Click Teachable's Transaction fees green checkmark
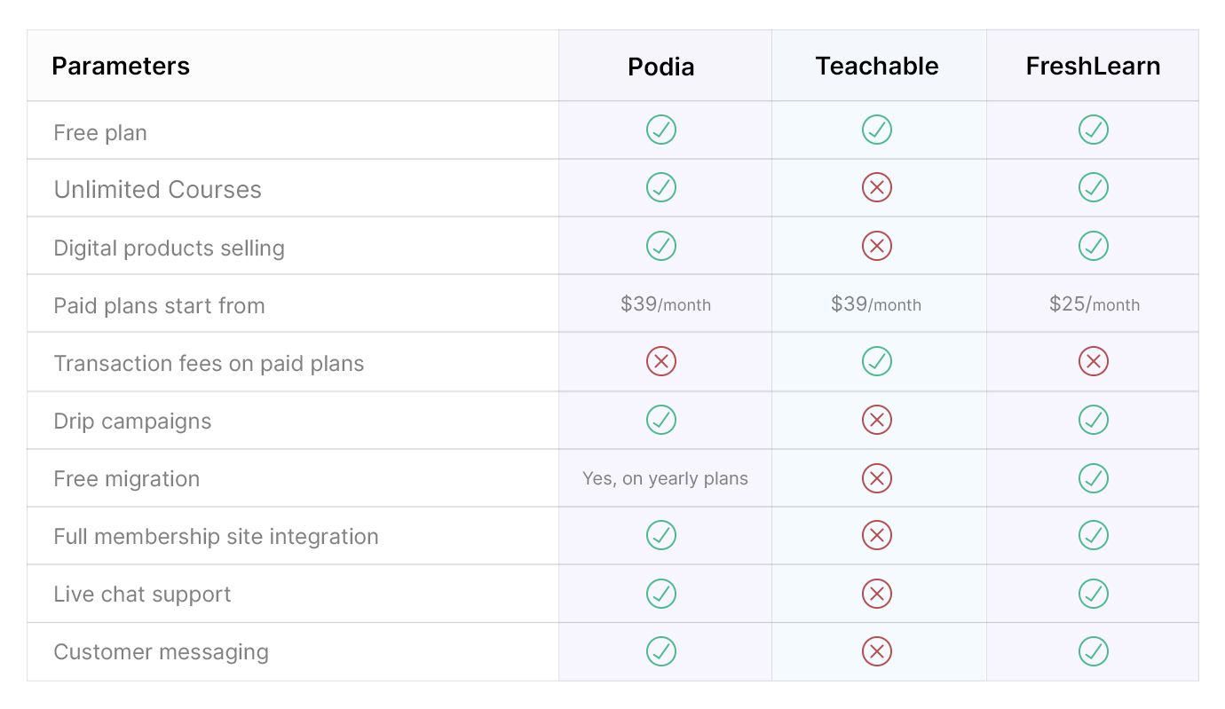The width and height of the screenshot is (1225, 709). pyautogui.click(x=877, y=361)
